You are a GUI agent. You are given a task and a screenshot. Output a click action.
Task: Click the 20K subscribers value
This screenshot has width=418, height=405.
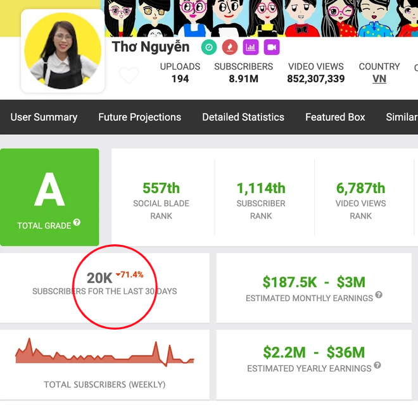[x=99, y=278]
